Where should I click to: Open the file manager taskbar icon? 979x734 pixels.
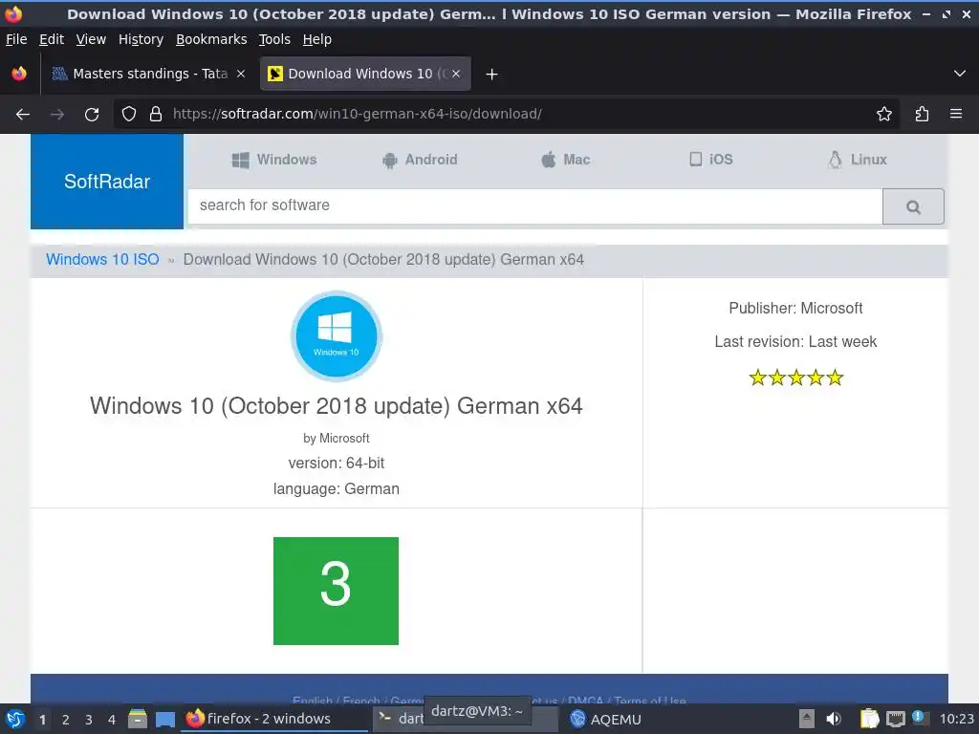138,719
